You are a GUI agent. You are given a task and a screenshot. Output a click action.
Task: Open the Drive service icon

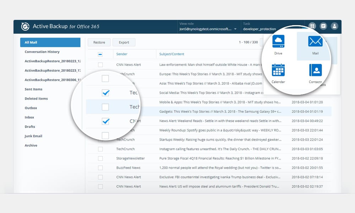coord(278,42)
